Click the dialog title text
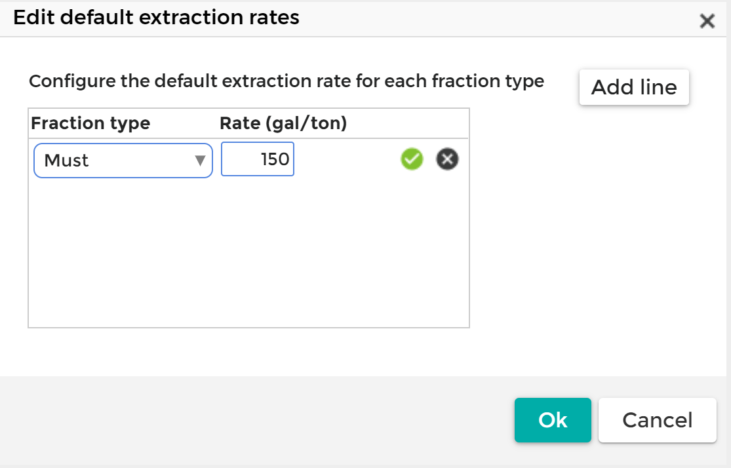Viewport: 731px width, 468px height. 156,18
